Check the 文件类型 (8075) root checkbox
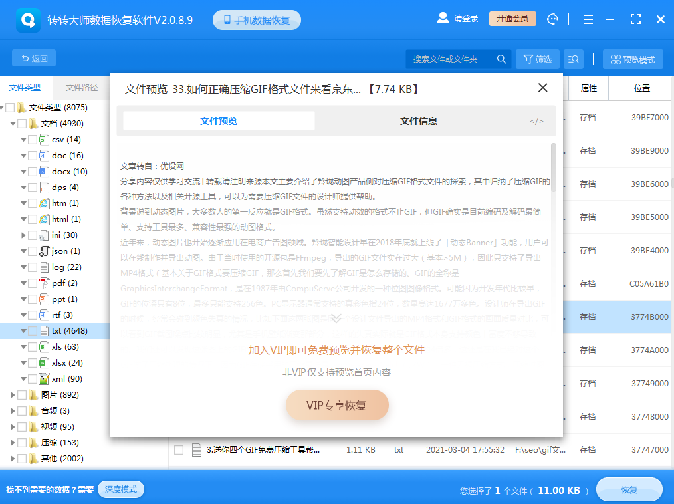Image resolution: width=674 pixels, height=504 pixels. point(10,108)
